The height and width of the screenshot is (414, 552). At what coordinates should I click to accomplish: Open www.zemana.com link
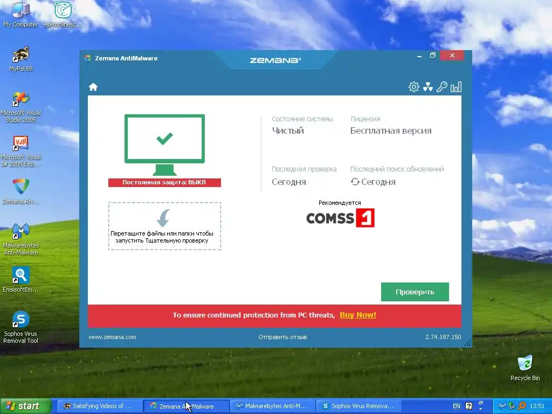(112, 337)
